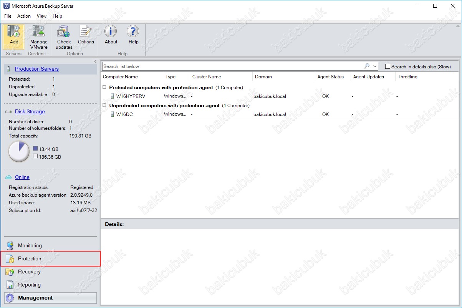
Task: Click the Check updates toolbar icon
Action: (64, 37)
